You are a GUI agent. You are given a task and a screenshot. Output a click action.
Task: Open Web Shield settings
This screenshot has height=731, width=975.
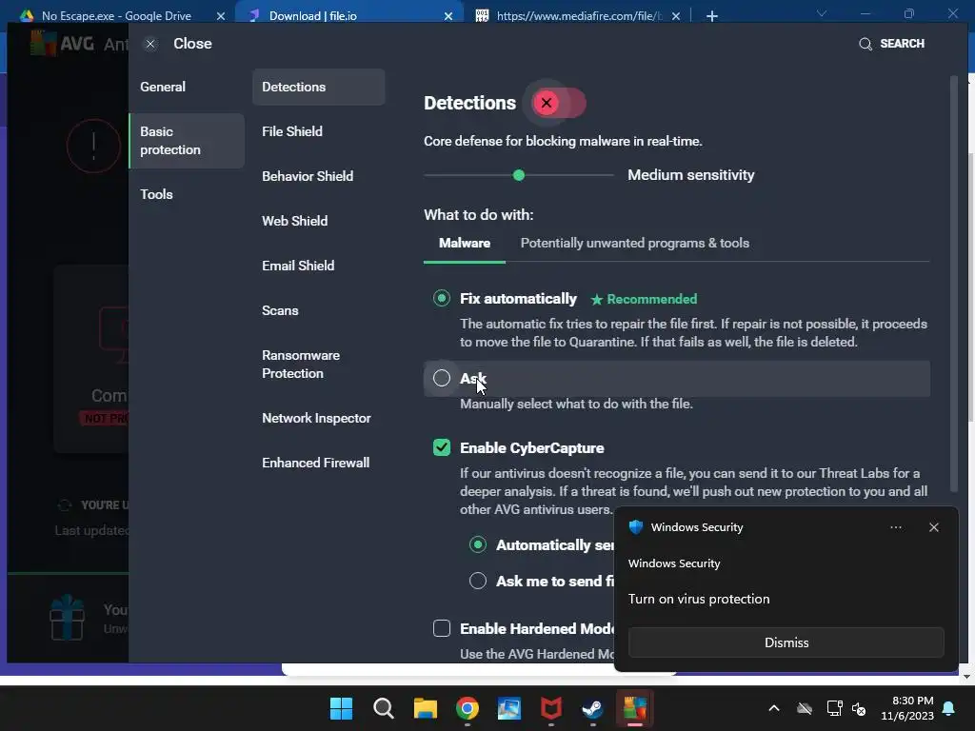(x=295, y=221)
